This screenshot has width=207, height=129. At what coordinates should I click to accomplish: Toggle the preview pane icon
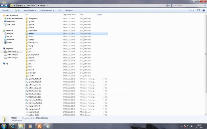coord(198,10)
